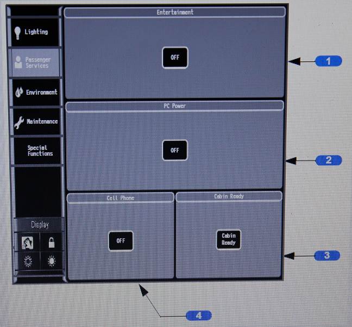Click the light bulb icon beside Lighting
Screen dimensions: 352x327
point(17,33)
